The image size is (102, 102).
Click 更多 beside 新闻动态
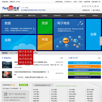(61, 58)
